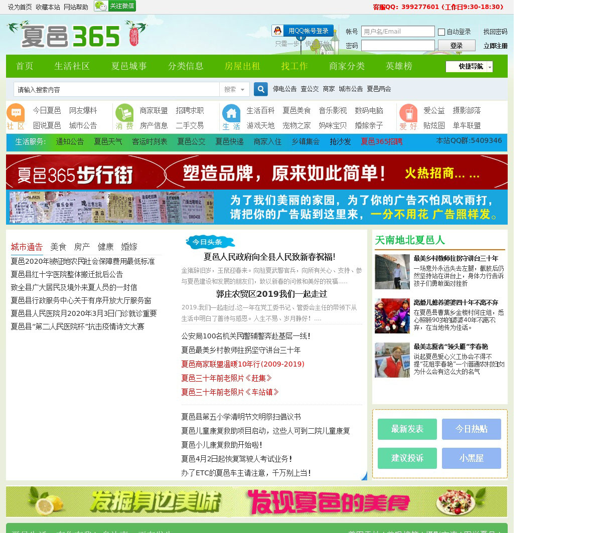Click the username/Email input field
The image size is (602, 533).
click(398, 32)
